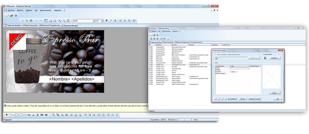Image resolution: width=309 pixels, height=134 pixels.
Task: Select the Health Care row in table
Action: 160,65
